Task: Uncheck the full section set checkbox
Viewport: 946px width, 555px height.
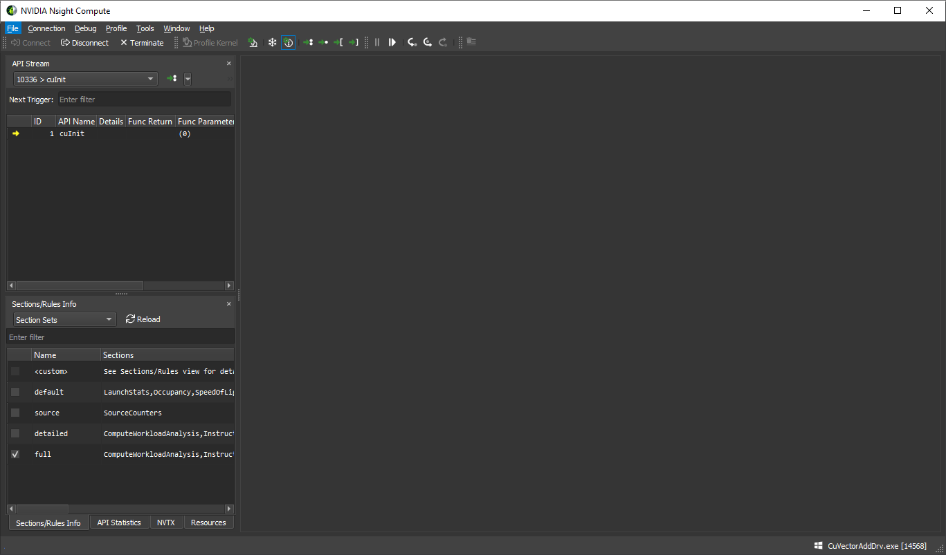Action: tap(15, 454)
